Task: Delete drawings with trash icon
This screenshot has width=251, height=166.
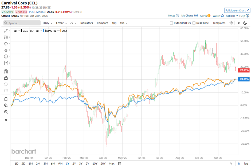Action: pyautogui.click(x=6, y=99)
